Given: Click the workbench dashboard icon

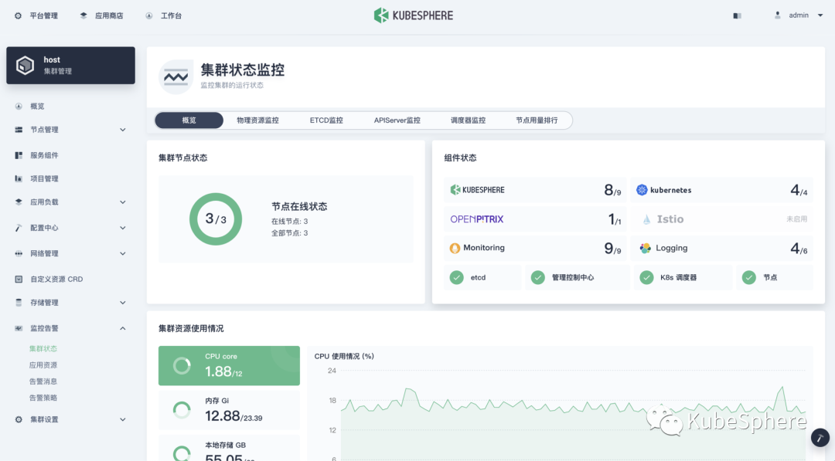Looking at the screenshot, I should pos(149,16).
